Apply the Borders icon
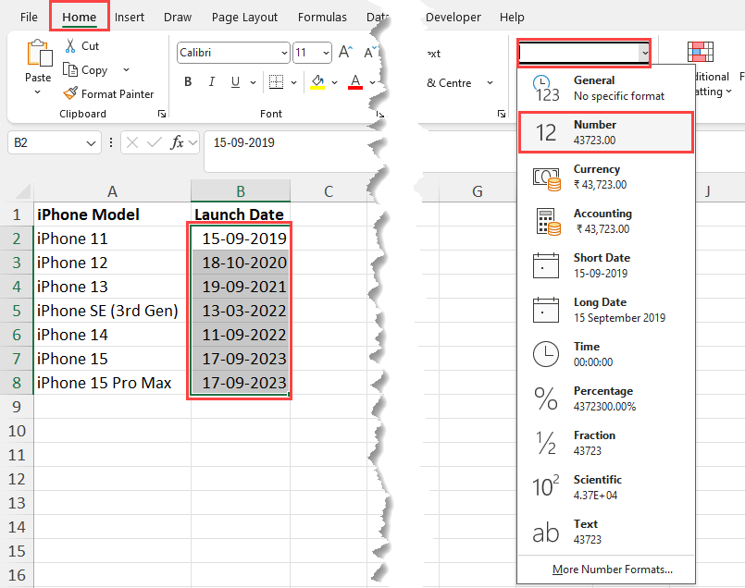 pyautogui.click(x=276, y=82)
